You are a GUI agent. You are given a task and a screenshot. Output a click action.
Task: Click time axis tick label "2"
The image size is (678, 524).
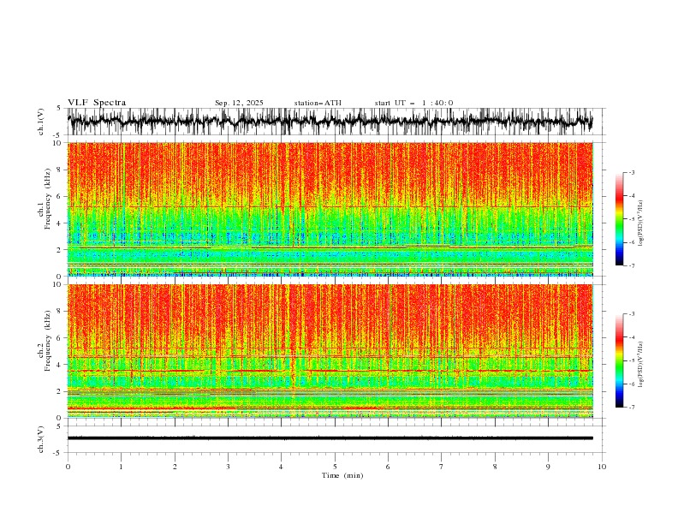tap(175, 467)
